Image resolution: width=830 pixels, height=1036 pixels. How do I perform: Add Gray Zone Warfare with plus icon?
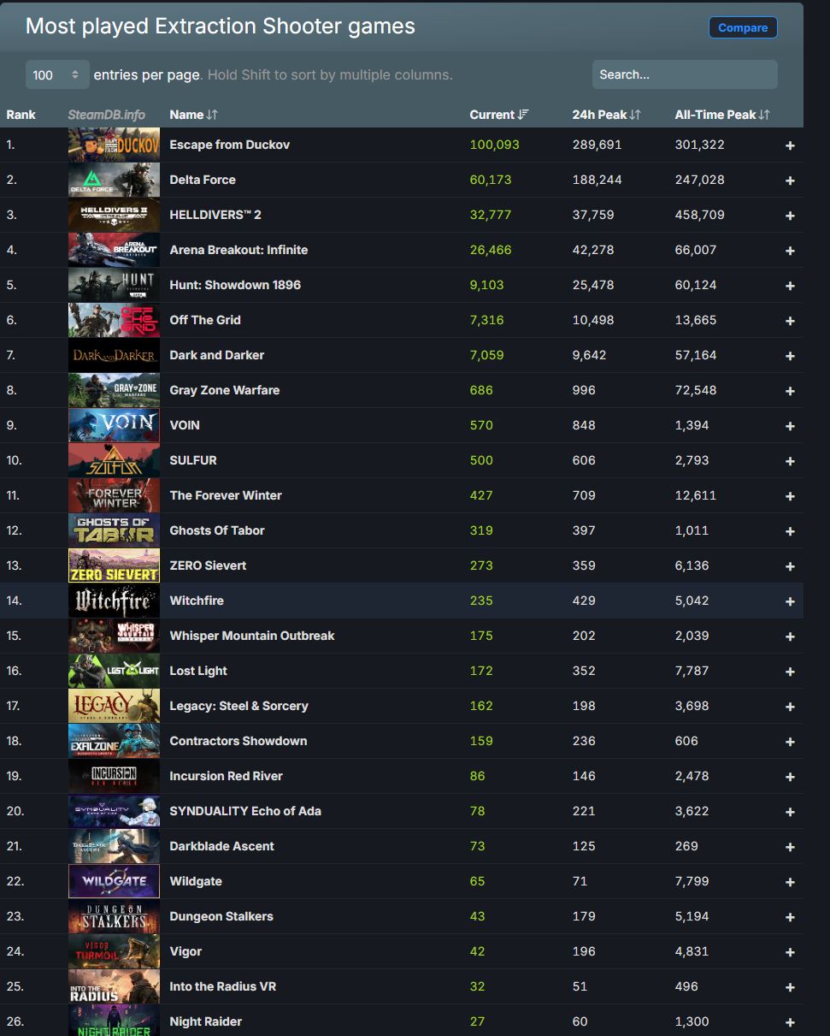tap(790, 391)
